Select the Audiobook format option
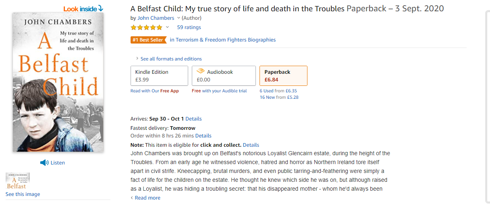 224,76
